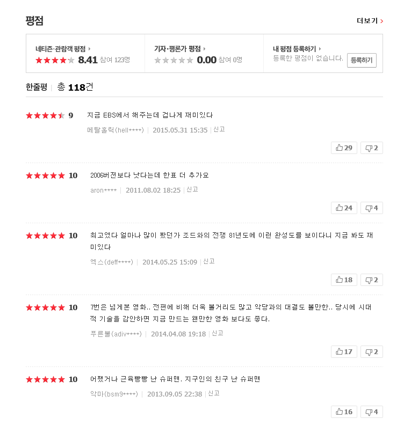Viewport: 404px width, 426px height.
Task: Report aron**** review with 신고 link
Action: pyautogui.click(x=192, y=189)
